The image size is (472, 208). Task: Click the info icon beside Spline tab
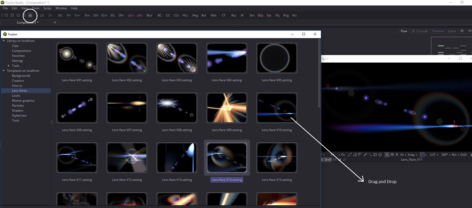coord(462,31)
